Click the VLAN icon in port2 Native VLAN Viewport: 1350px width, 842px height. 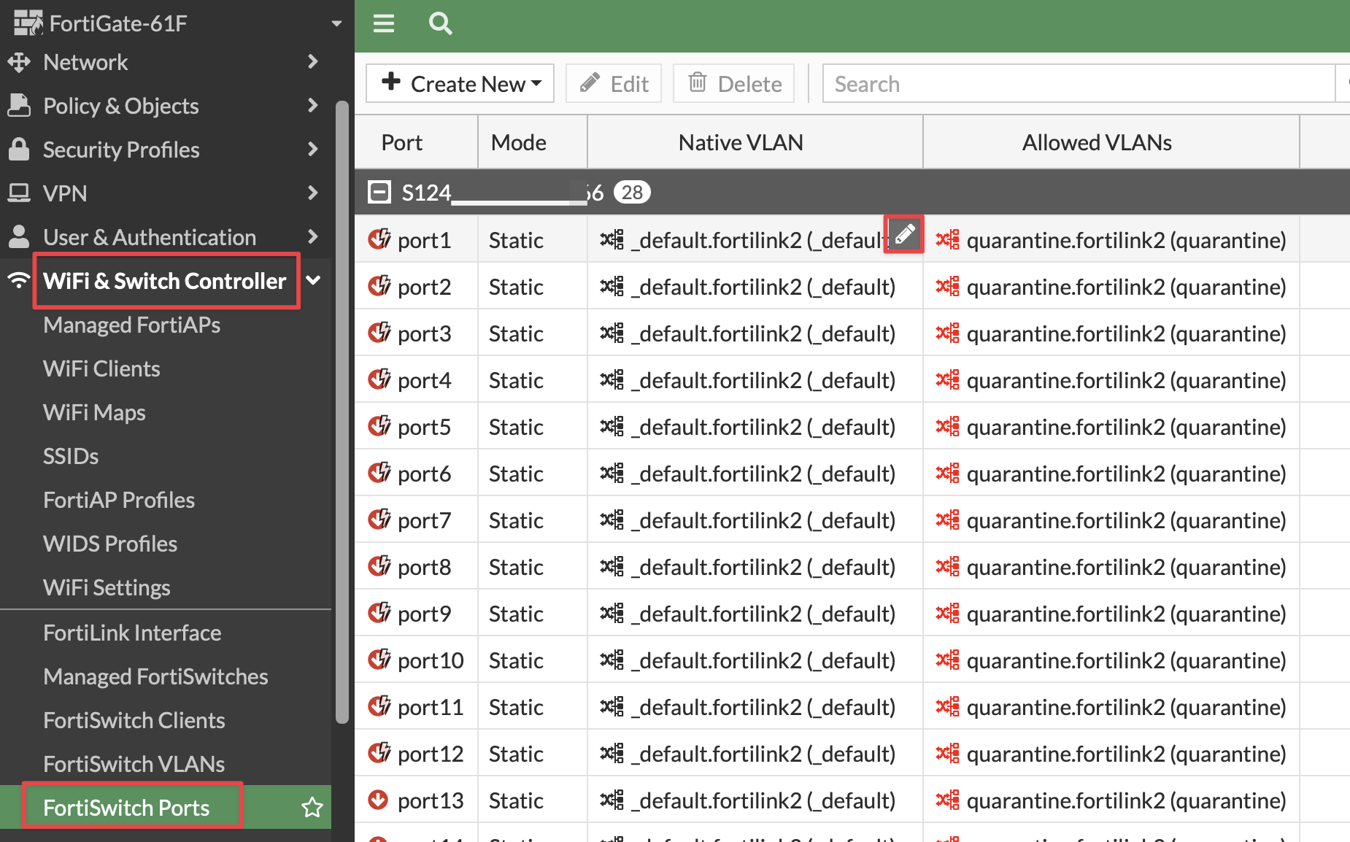click(612, 286)
